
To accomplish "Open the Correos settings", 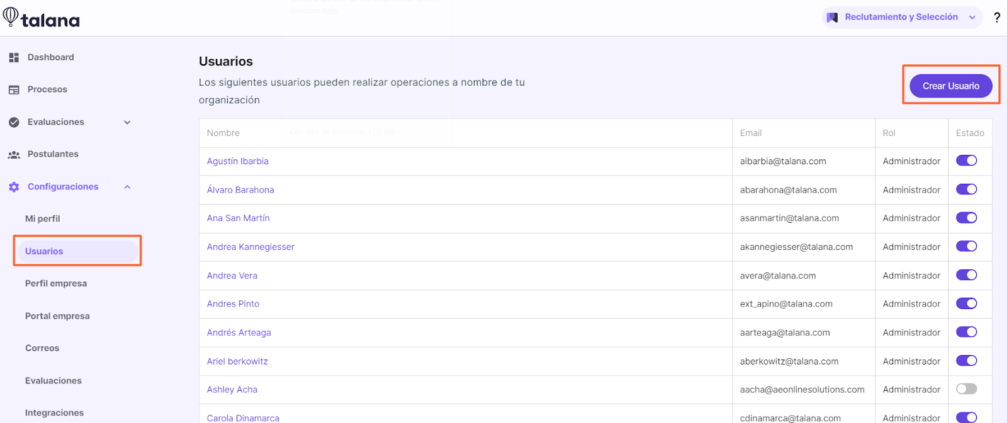I will coord(42,348).
